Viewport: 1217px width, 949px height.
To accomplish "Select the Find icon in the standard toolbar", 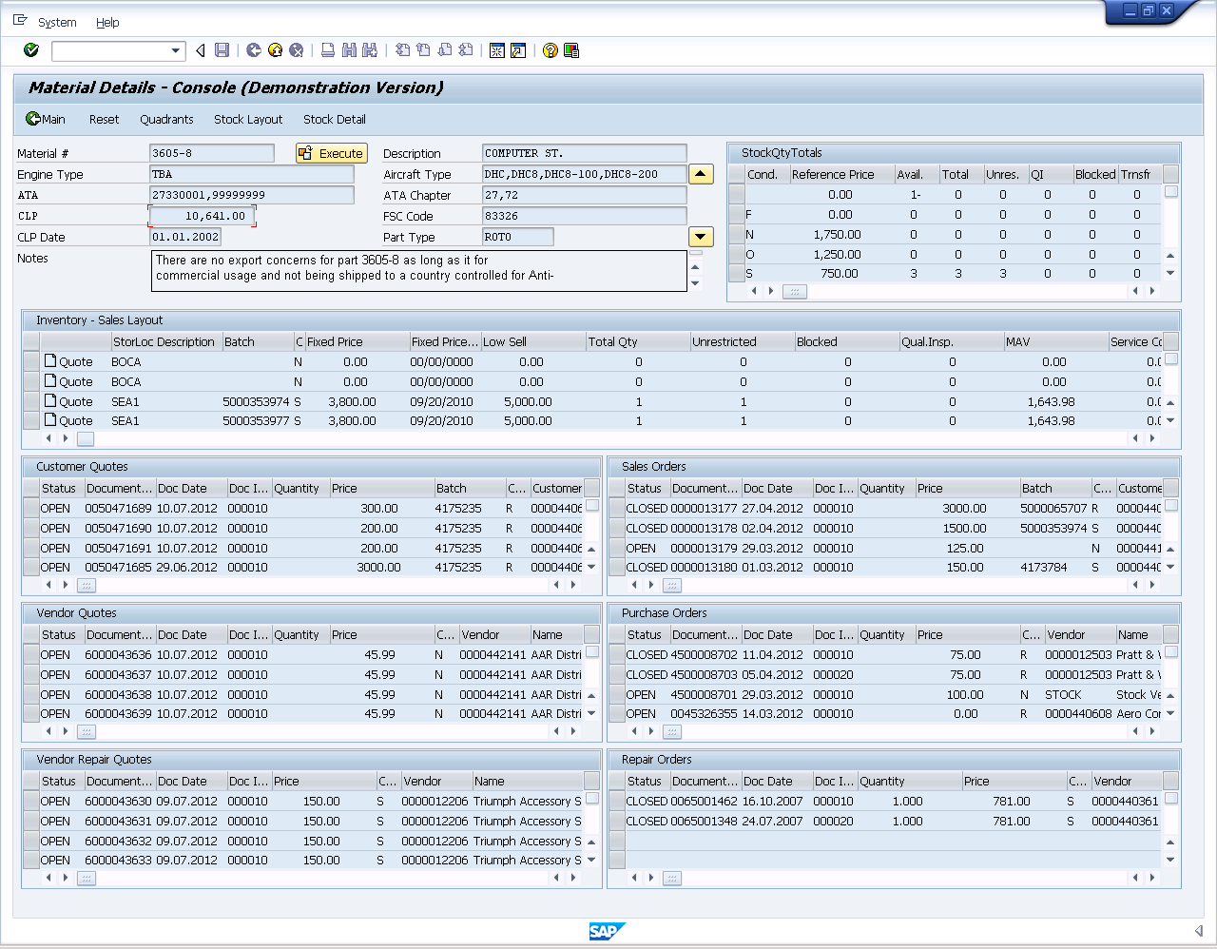I will 349,50.
